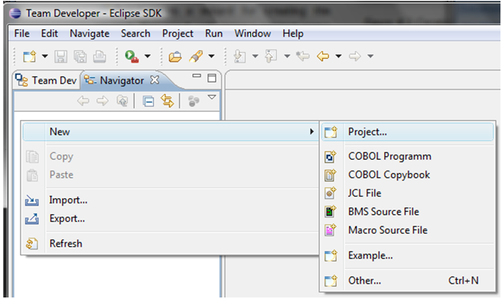Click the Save toolbar icon

[60, 57]
